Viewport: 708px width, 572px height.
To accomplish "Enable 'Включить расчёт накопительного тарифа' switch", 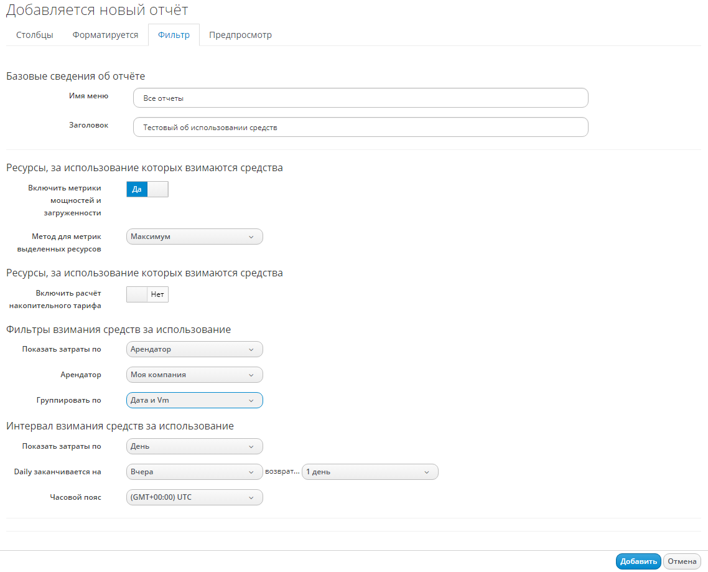I will click(147, 294).
